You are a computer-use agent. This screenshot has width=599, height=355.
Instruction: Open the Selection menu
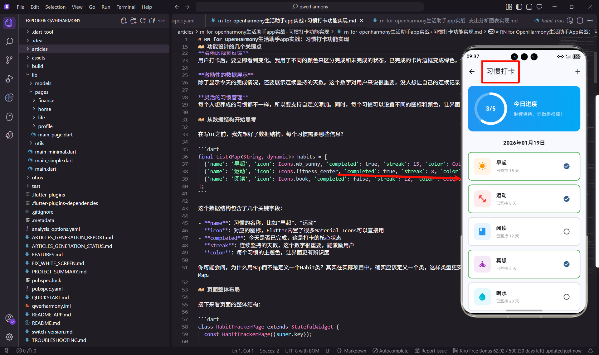55,7
